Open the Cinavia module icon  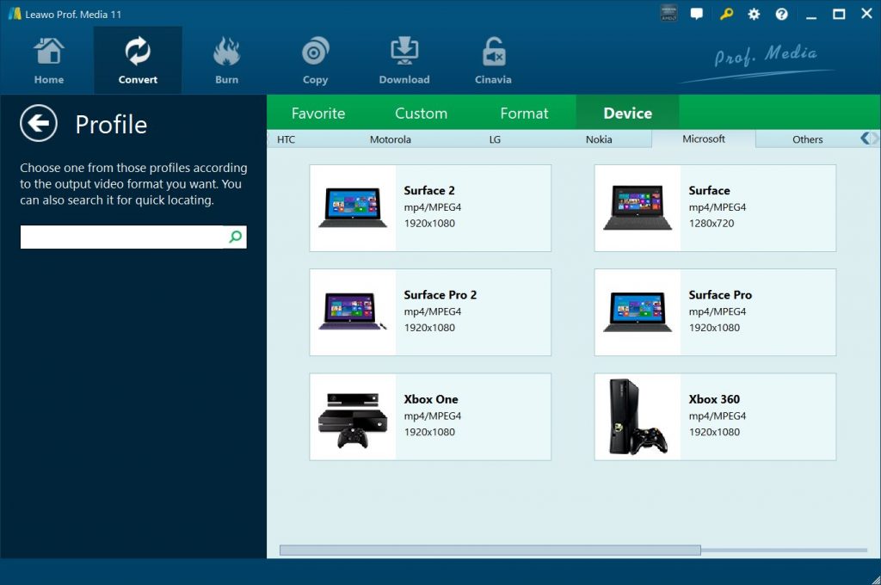(492, 52)
